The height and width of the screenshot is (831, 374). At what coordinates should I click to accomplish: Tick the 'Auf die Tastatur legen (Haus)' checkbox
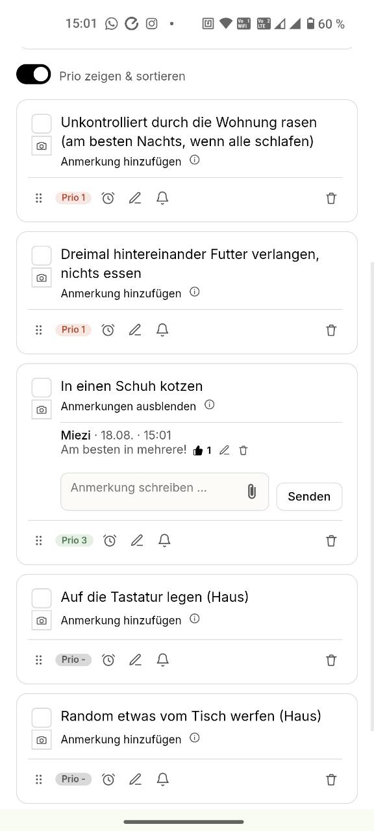(x=42, y=598)
